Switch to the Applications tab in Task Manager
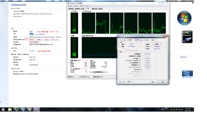Image resolution: width=207 pixels, height=116 pixels. coord(71,9)
